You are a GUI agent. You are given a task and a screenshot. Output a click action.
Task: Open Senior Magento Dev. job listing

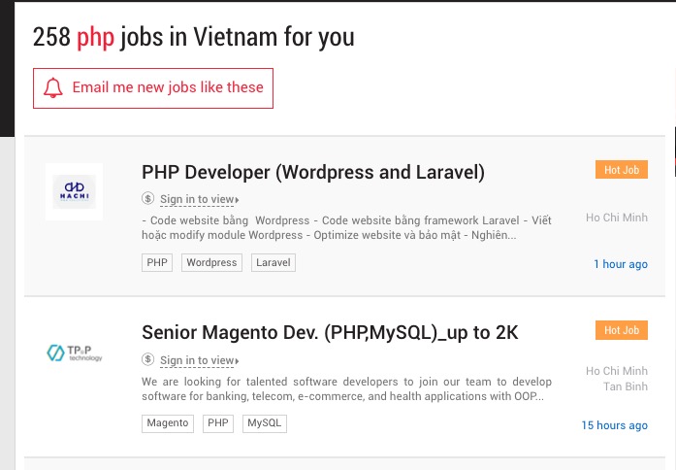330,333
